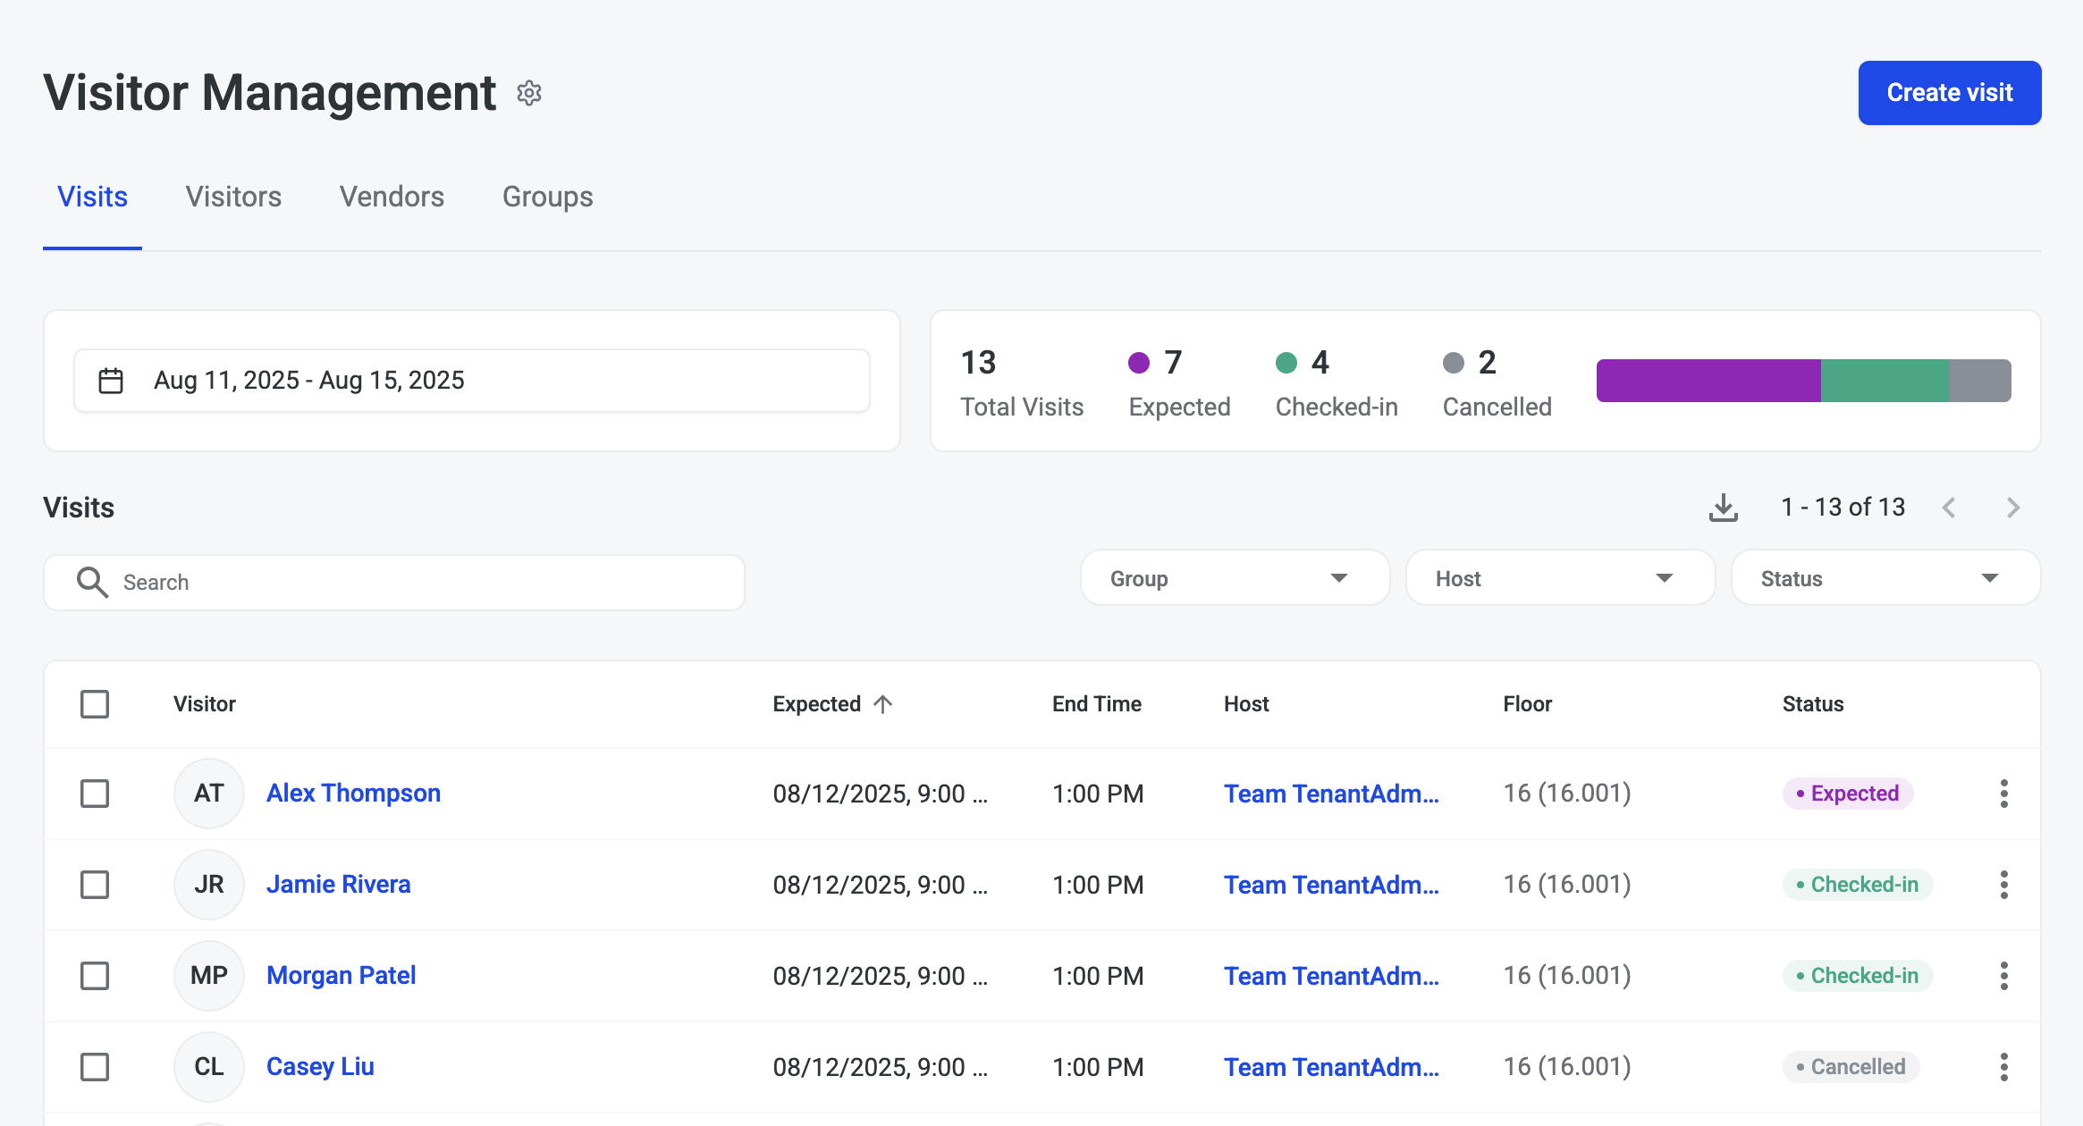
Task: Click the purple Expected segment of bar
Action: 1708,381
